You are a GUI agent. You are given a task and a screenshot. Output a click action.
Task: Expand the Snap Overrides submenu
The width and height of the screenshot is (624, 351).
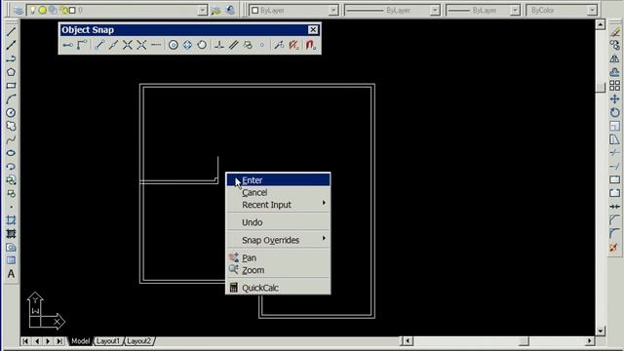[278, 240]
